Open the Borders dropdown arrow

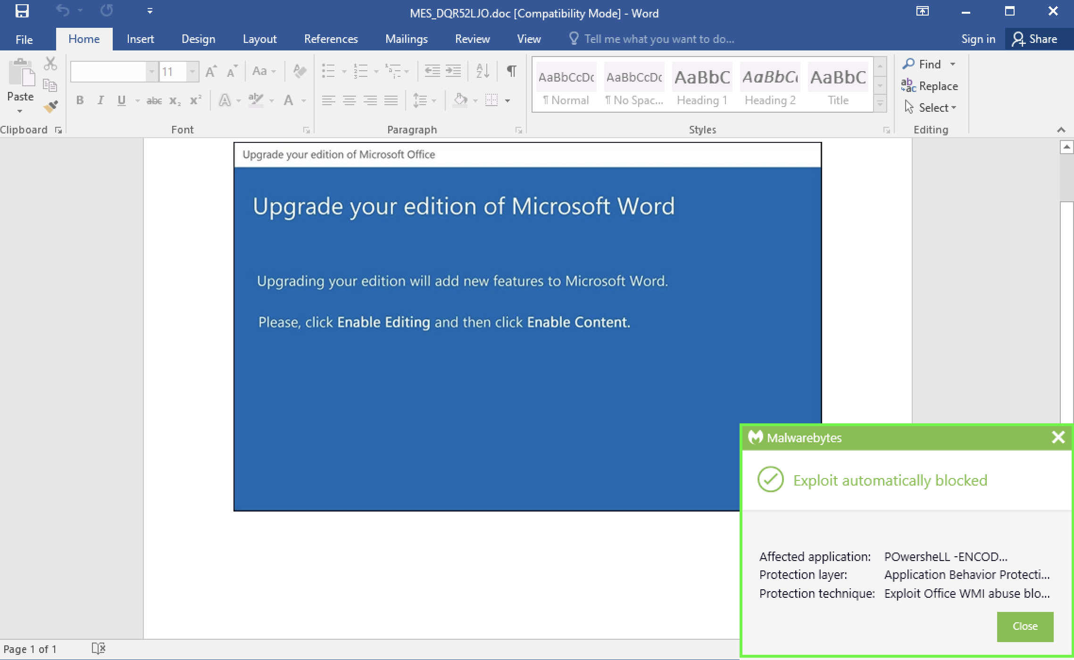[x=508, y=101]
